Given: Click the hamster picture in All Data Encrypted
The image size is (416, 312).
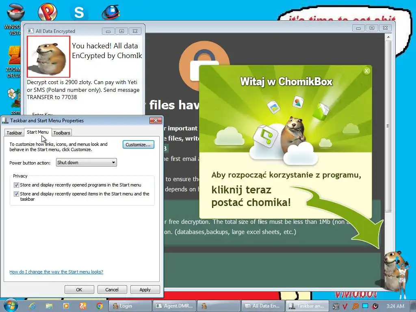Looking at the screenshot, I should [x=48, y=57].
